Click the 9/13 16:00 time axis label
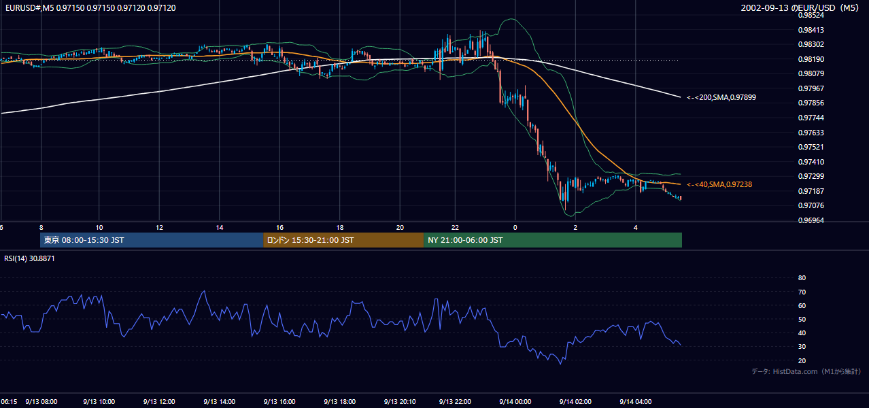869x408 pixels. coord(279,402)
